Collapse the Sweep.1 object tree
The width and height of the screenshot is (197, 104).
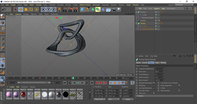point(136,12)
